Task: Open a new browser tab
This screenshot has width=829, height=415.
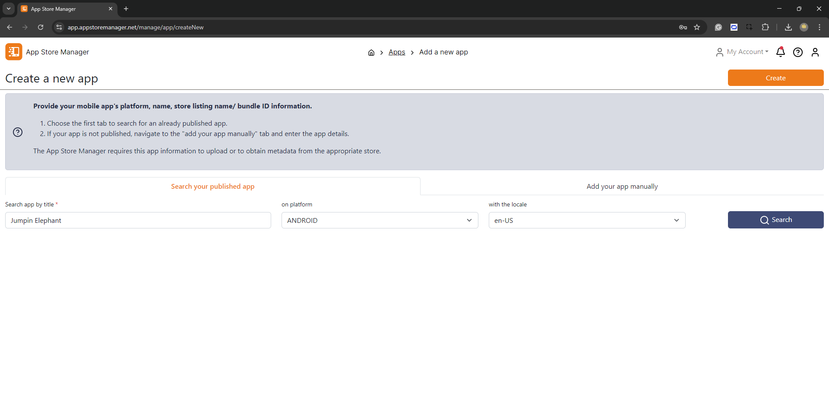Action: [x=126, y=9]
